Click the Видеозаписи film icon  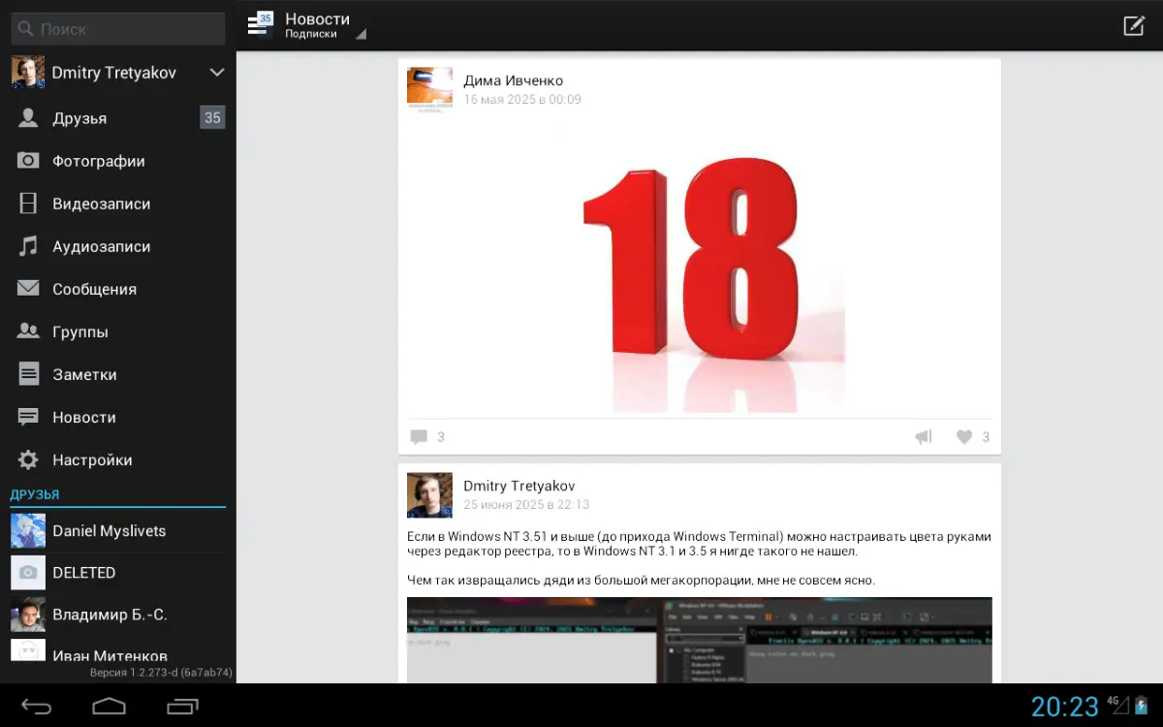tap(28, 204)
